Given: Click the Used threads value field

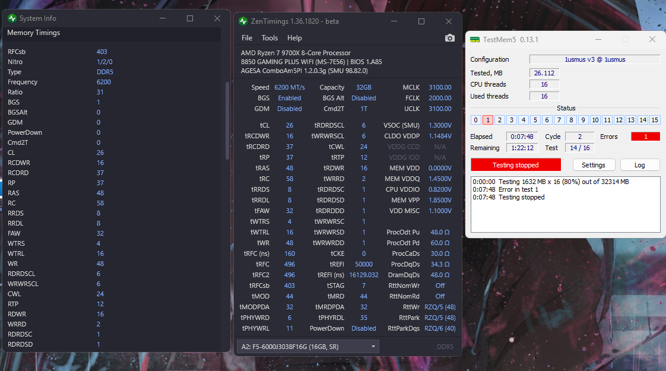Looking at the screenshot, I should pyautogui.click(x=544, y=97).
